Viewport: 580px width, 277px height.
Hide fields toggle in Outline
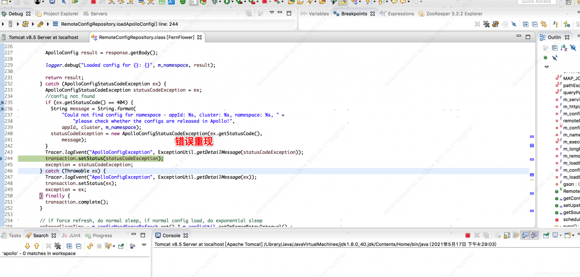tap(573, 48)
